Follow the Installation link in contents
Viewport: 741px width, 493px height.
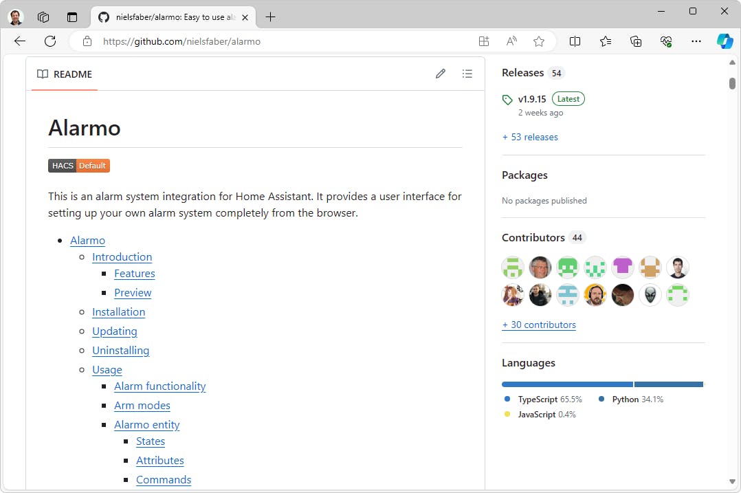pyautogui.click(x=119, y=312)
